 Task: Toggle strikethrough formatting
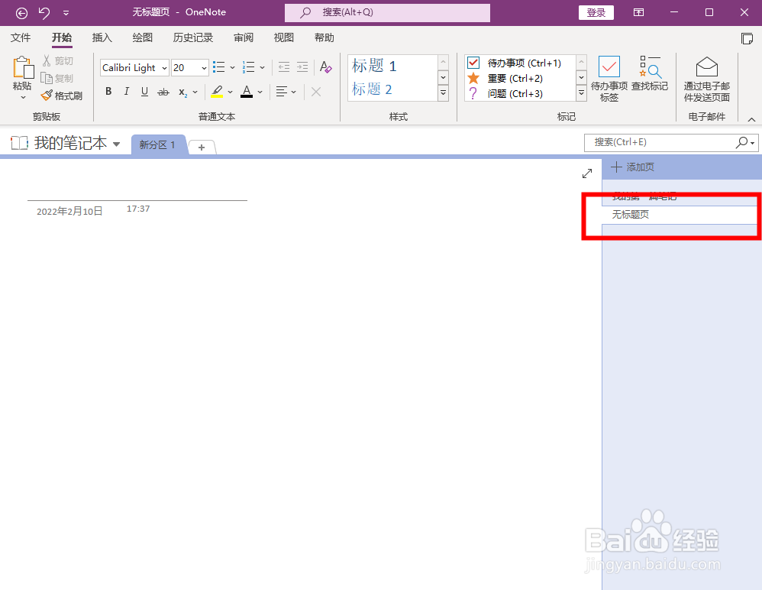coord(163,92)
